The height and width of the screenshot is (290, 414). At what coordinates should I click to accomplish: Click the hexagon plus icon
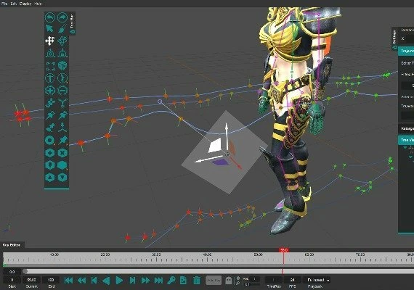[50, 153]
